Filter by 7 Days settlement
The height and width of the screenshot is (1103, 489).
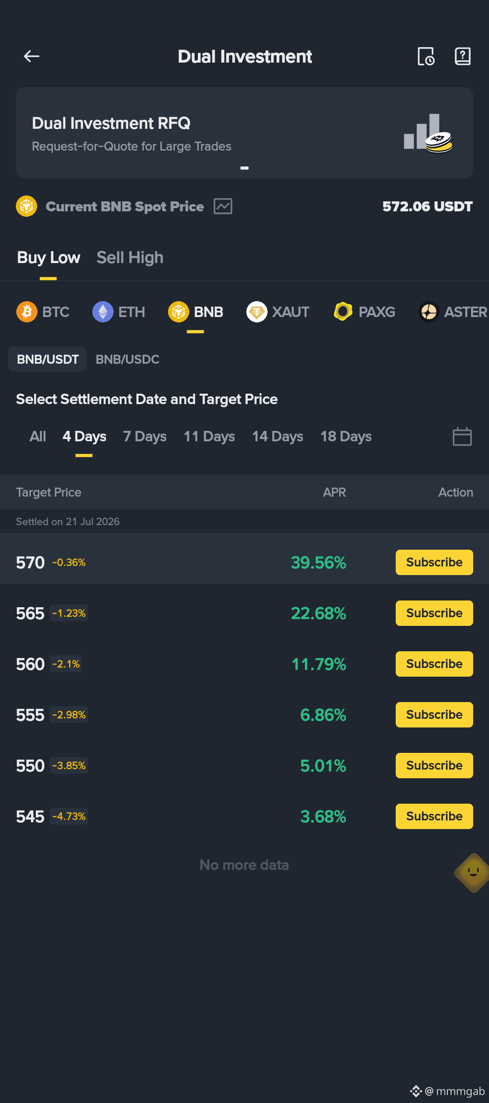[x=145, y=436]
